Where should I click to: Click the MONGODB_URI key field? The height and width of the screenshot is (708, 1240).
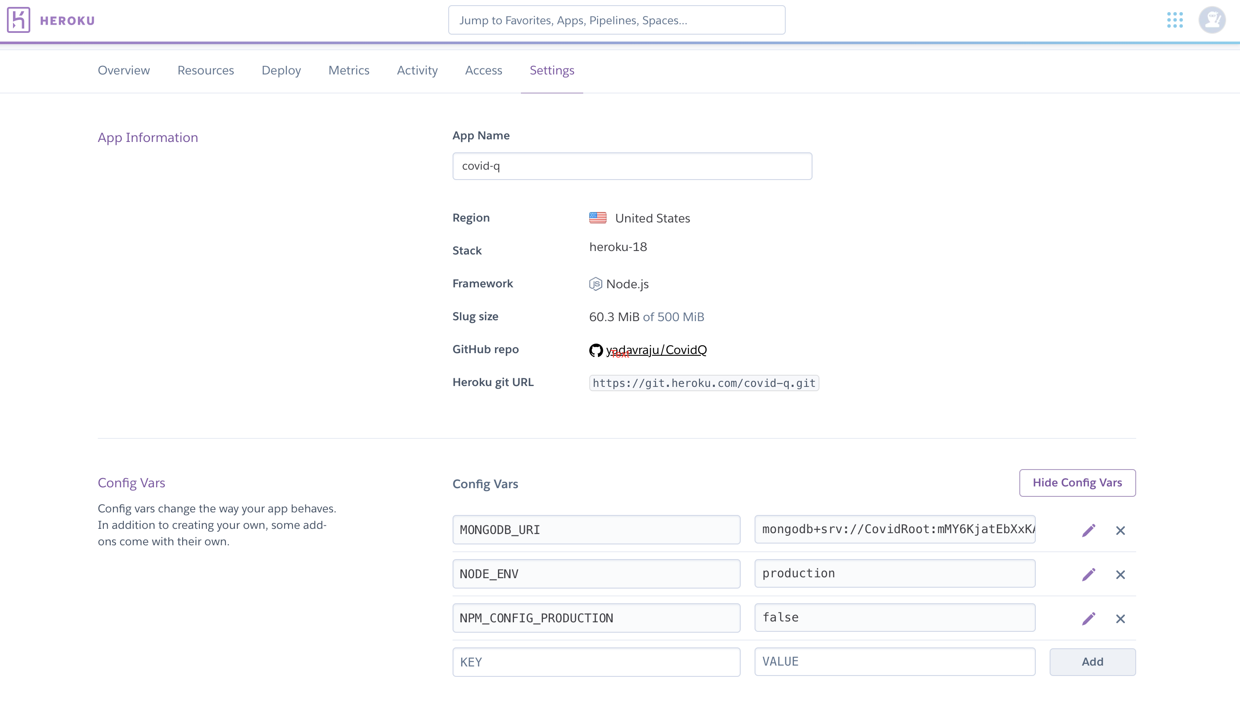tap(597, 530)
